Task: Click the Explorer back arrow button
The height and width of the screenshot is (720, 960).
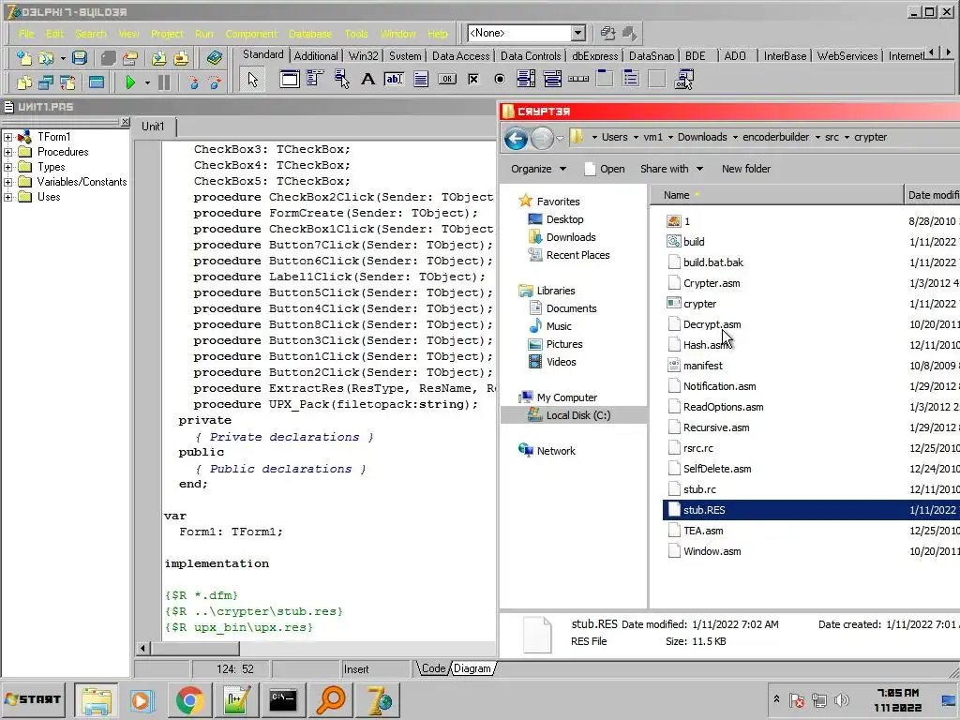Action: click(x=517, y=139)
